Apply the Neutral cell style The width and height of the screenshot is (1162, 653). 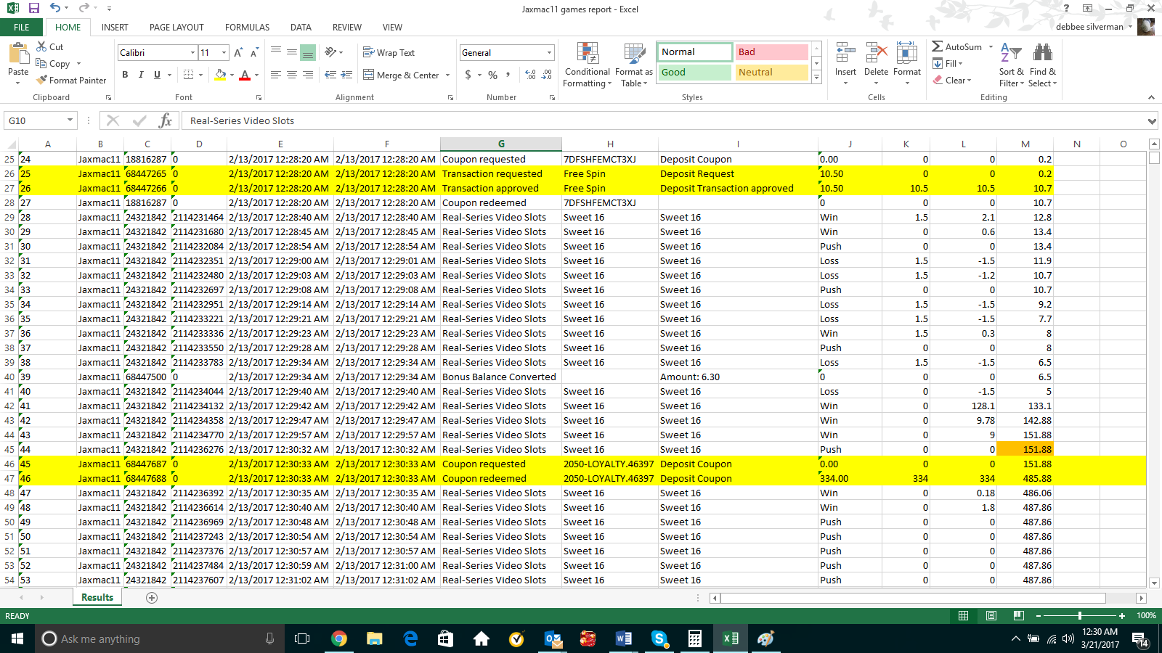tap(771, 72)
